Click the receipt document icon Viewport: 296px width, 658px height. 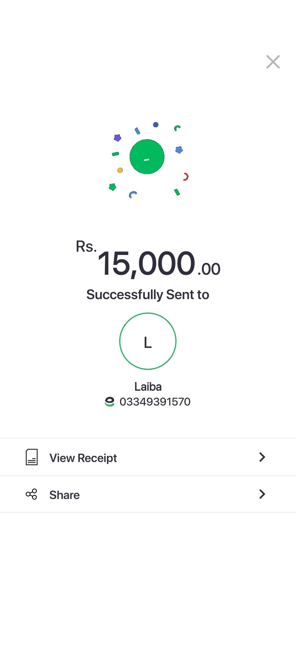point(32,457)
